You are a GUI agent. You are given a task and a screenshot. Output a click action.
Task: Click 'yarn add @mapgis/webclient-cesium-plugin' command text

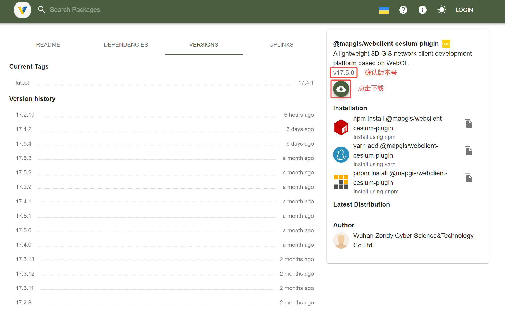(x=395, y=151)
